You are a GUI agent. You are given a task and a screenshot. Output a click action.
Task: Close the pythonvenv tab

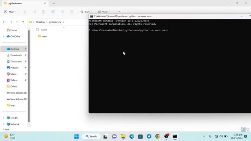[45, 3]
